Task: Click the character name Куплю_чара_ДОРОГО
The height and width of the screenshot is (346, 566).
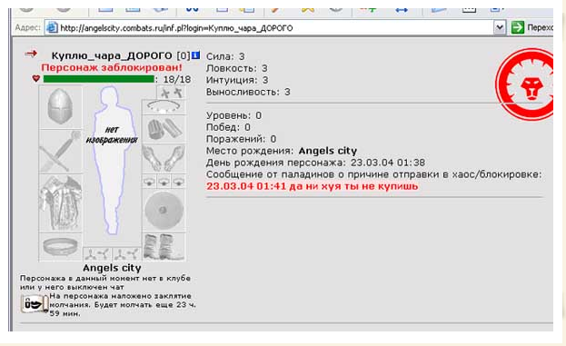Action: tap(112, 56)
